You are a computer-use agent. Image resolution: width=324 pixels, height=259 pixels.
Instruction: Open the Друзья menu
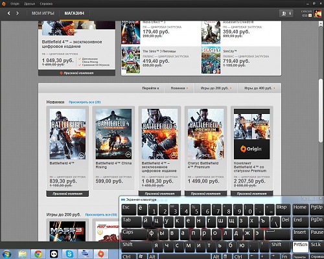[x=29, y=4]
